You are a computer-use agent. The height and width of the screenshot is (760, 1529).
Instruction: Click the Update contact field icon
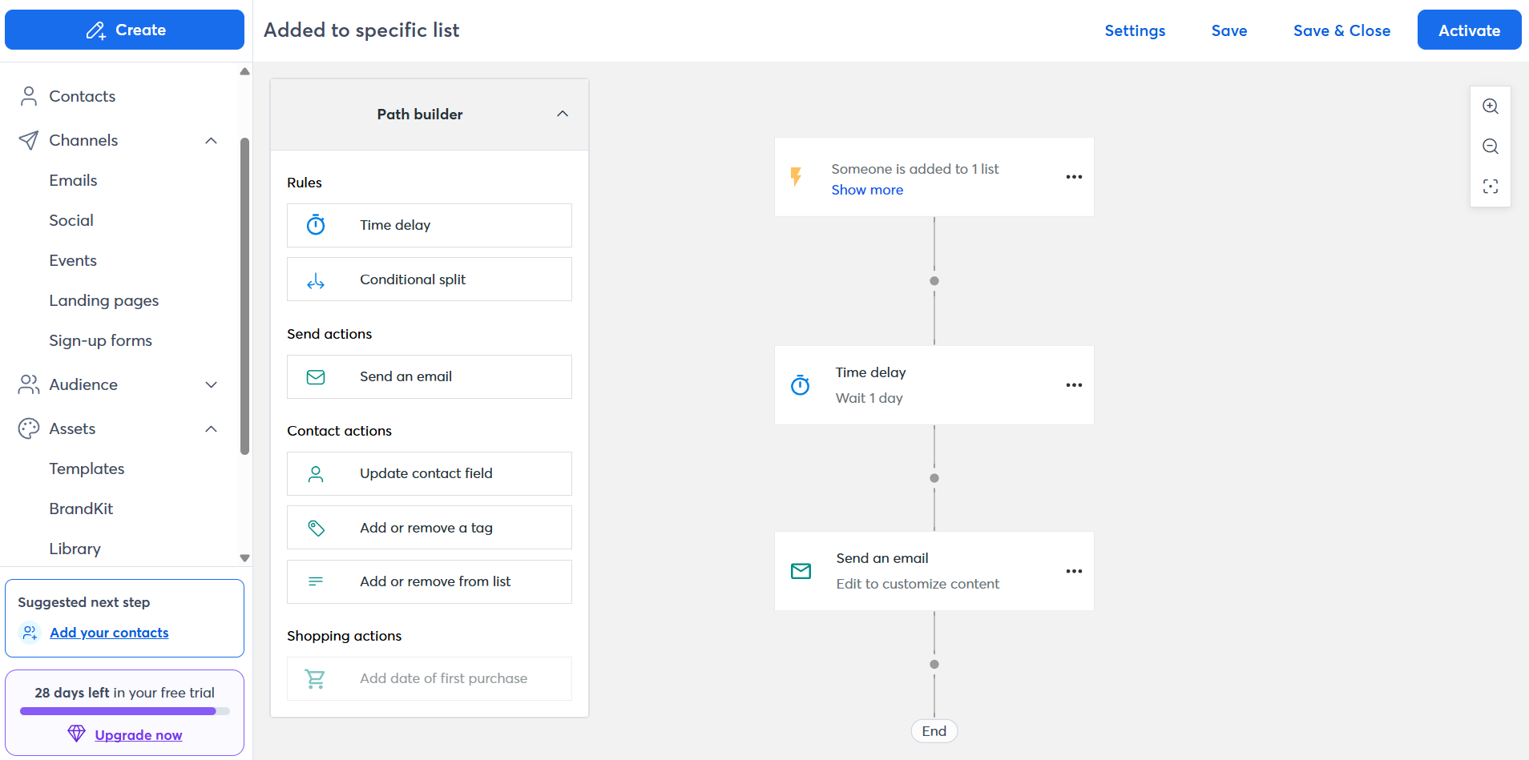tap(316, 473)
